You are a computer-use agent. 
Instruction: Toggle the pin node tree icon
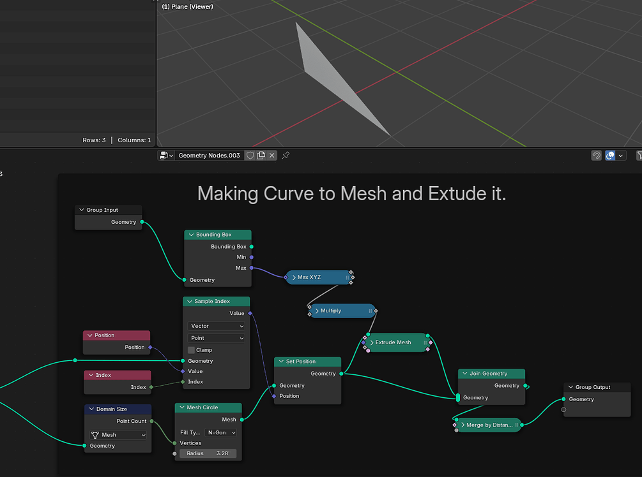(286, 156)
